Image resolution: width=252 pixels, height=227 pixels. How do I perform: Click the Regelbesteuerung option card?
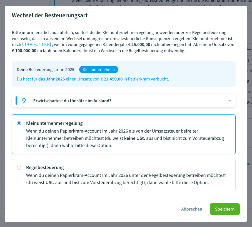(x=123, y=175)
